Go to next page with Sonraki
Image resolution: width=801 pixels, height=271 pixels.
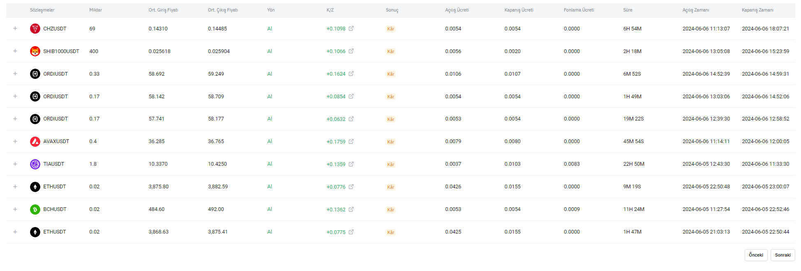(x=782, y=255)
